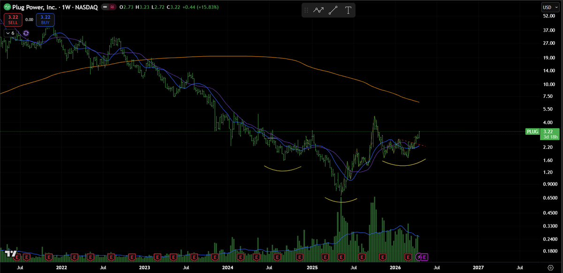Expand the collapsed indicator legend showing 6
The width and height of the screenshot is (563, 273).
[x=10, y=33]
